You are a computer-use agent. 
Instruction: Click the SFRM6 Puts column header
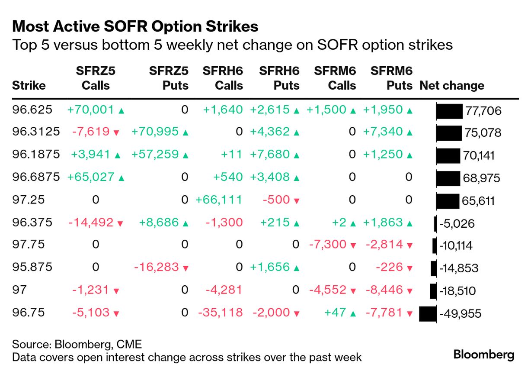click(x=391, y=78)
